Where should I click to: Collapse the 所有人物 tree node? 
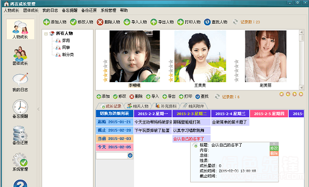pyautogui.click(x=46, y=34)
